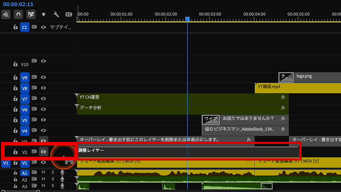Click the A3 voice-over record microphone
Viewport: 341px width, 192px height.
[x=62, y=186]
